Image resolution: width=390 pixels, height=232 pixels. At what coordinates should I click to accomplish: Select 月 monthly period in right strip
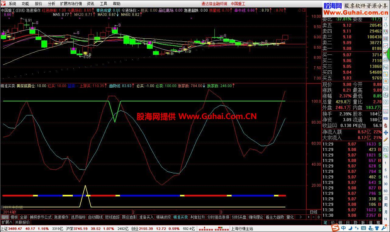[385, 212]
